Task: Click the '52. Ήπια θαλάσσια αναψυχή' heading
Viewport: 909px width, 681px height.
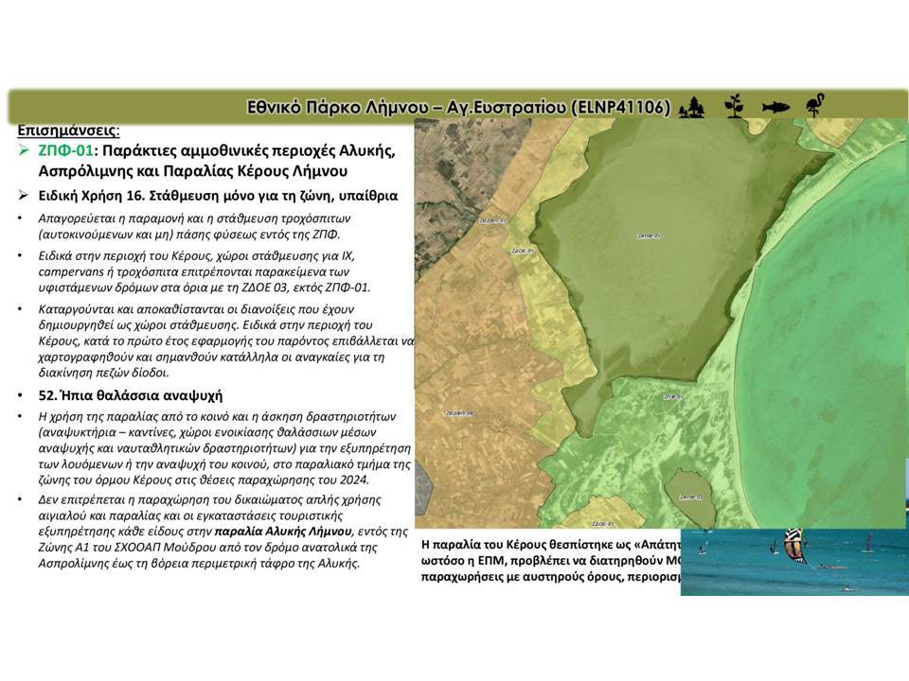Action: click(x=131, y=395)
